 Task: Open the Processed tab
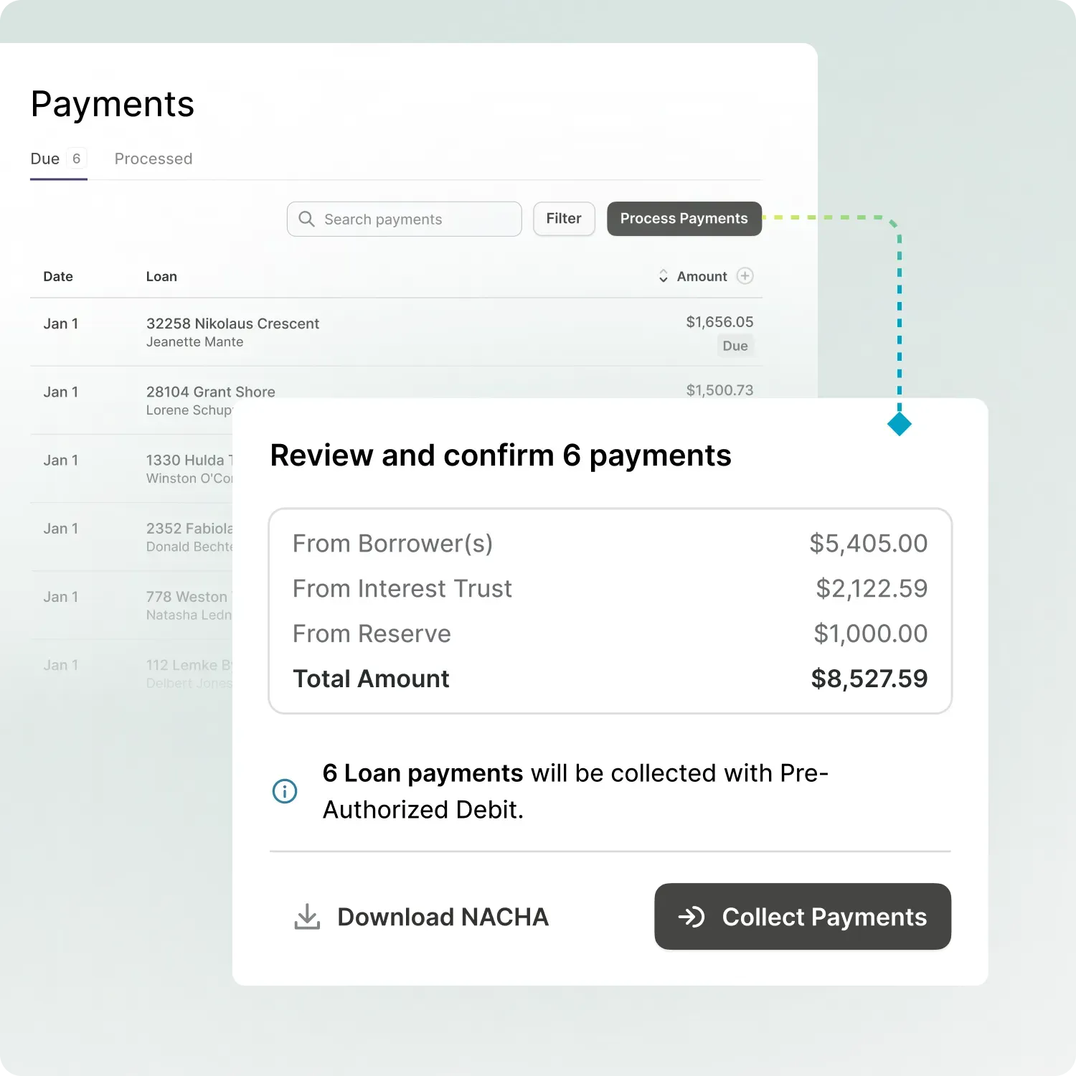(x=154, y=159)
